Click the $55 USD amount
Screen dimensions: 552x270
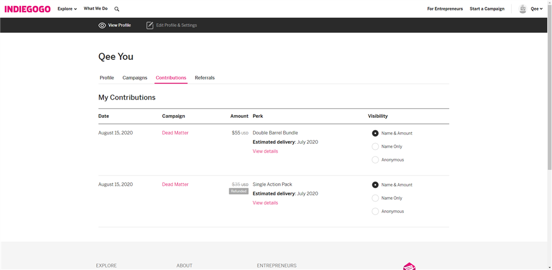click(240, 133)
